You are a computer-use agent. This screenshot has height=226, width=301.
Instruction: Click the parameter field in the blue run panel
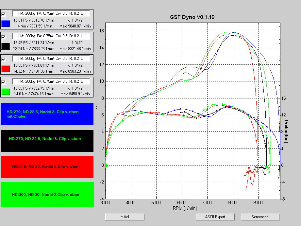click(51, 13)
